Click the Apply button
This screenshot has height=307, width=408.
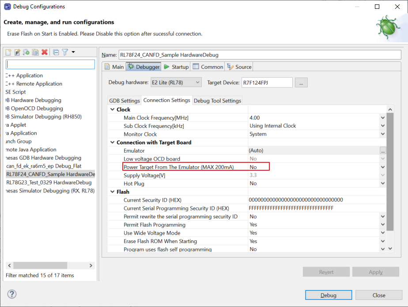coord(375,272)
